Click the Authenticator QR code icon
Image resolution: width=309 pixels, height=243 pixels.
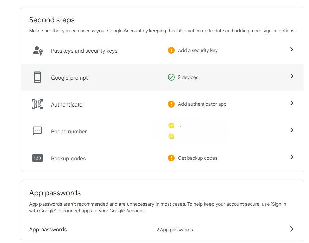tap(37, 104)
